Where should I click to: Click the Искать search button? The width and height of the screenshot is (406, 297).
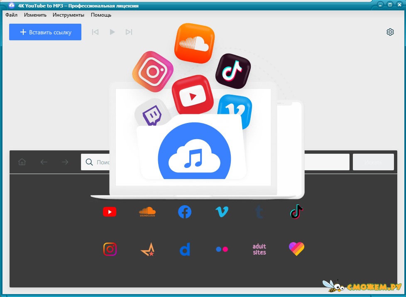pos(373,162)
